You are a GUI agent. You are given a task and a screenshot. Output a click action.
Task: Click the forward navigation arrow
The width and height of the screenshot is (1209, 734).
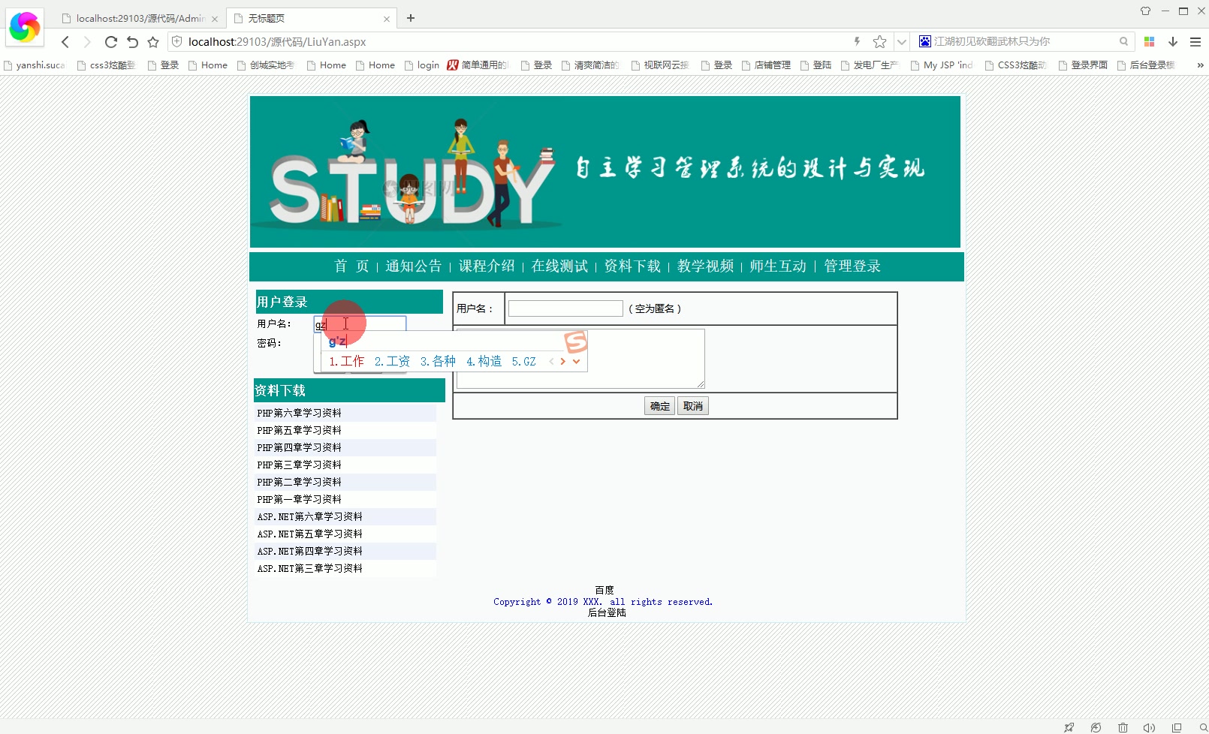click(87, 42)
